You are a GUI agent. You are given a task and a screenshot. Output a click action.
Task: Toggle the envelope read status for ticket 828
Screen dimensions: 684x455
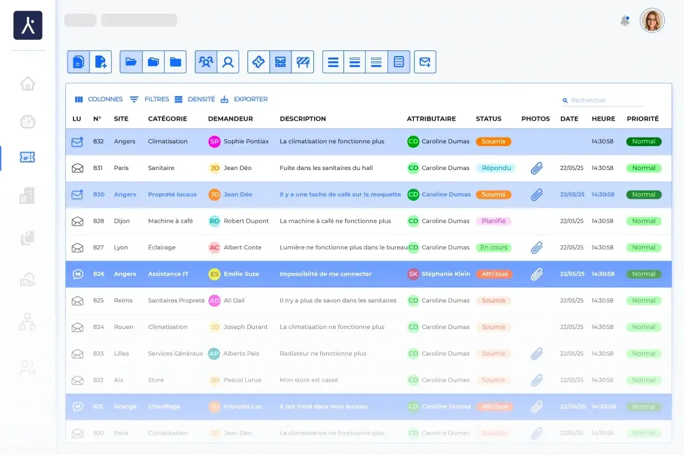77,221
